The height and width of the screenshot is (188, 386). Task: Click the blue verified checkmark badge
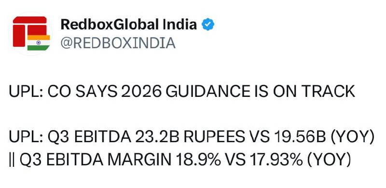[208, 25]
